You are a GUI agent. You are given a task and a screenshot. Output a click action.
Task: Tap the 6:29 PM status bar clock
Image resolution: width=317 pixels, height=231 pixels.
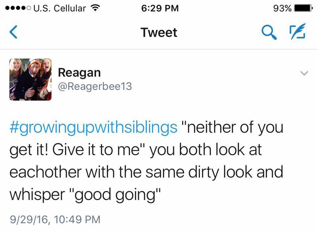(x=160, y=8)
